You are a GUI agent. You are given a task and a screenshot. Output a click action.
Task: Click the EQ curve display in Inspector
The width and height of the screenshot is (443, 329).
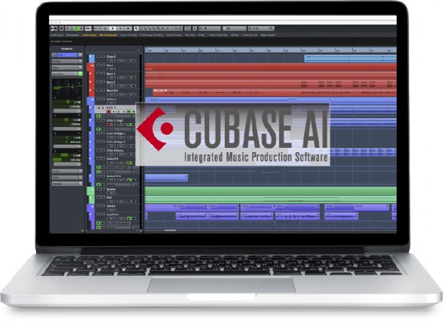(67, 88)
